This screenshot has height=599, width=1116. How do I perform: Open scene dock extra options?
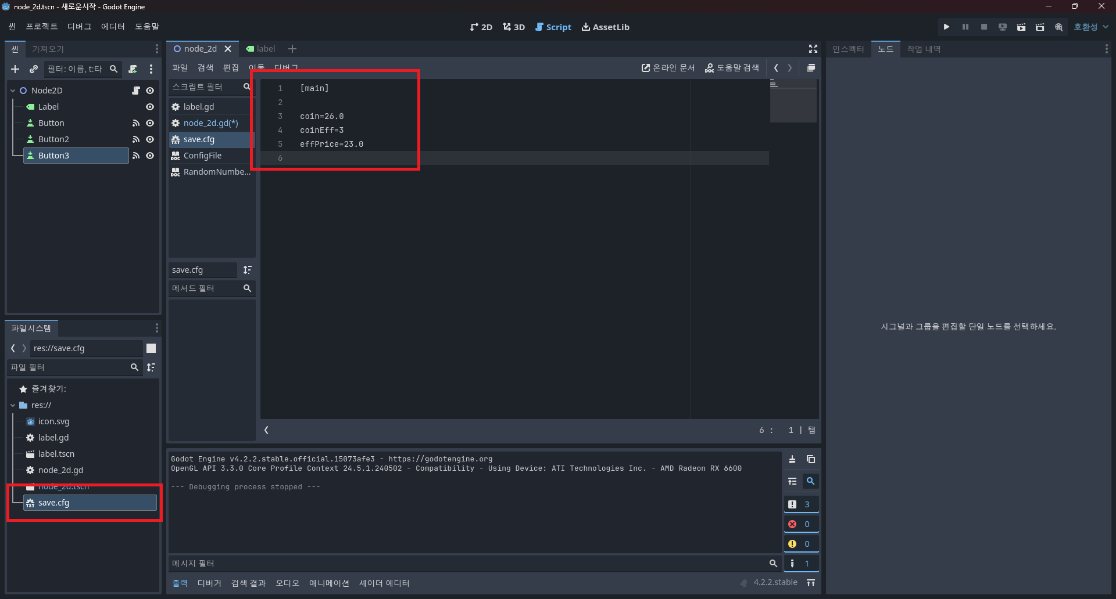tap(151, 69)
